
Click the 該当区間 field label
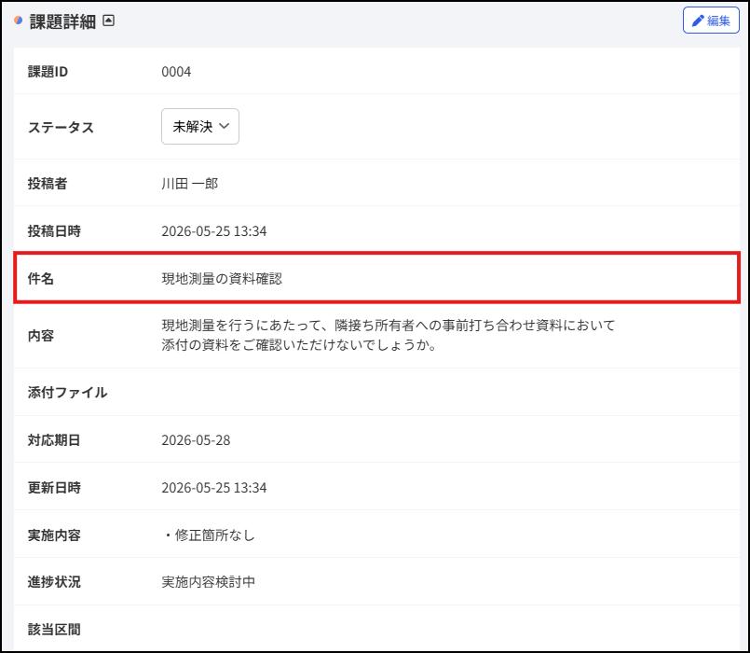(54, 630)
